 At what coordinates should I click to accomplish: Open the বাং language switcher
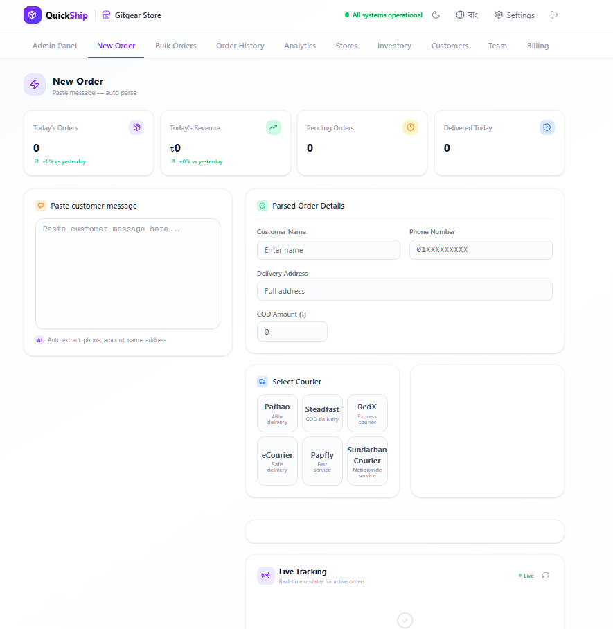coord(467,15)
